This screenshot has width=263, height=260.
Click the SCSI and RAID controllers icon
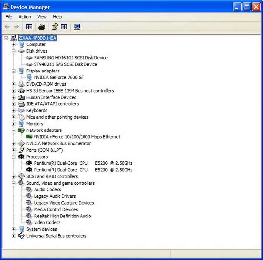point(21,176)
